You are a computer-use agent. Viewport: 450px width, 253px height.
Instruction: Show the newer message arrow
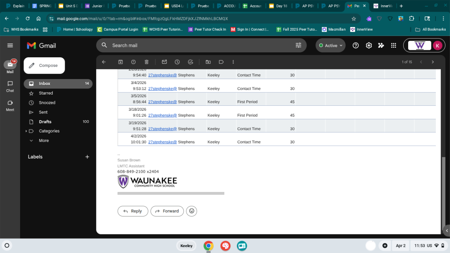click(x=421, y=62)
